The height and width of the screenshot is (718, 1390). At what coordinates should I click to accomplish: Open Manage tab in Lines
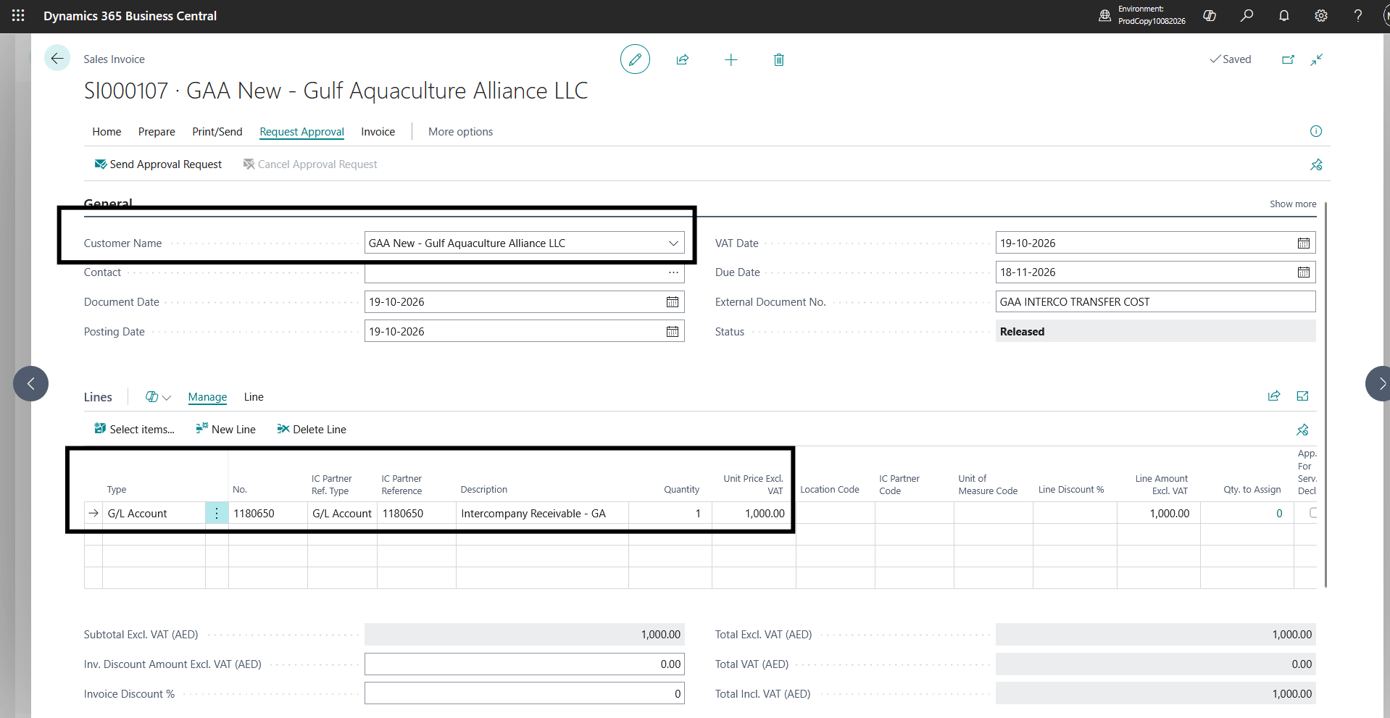[x=207, y=397]
